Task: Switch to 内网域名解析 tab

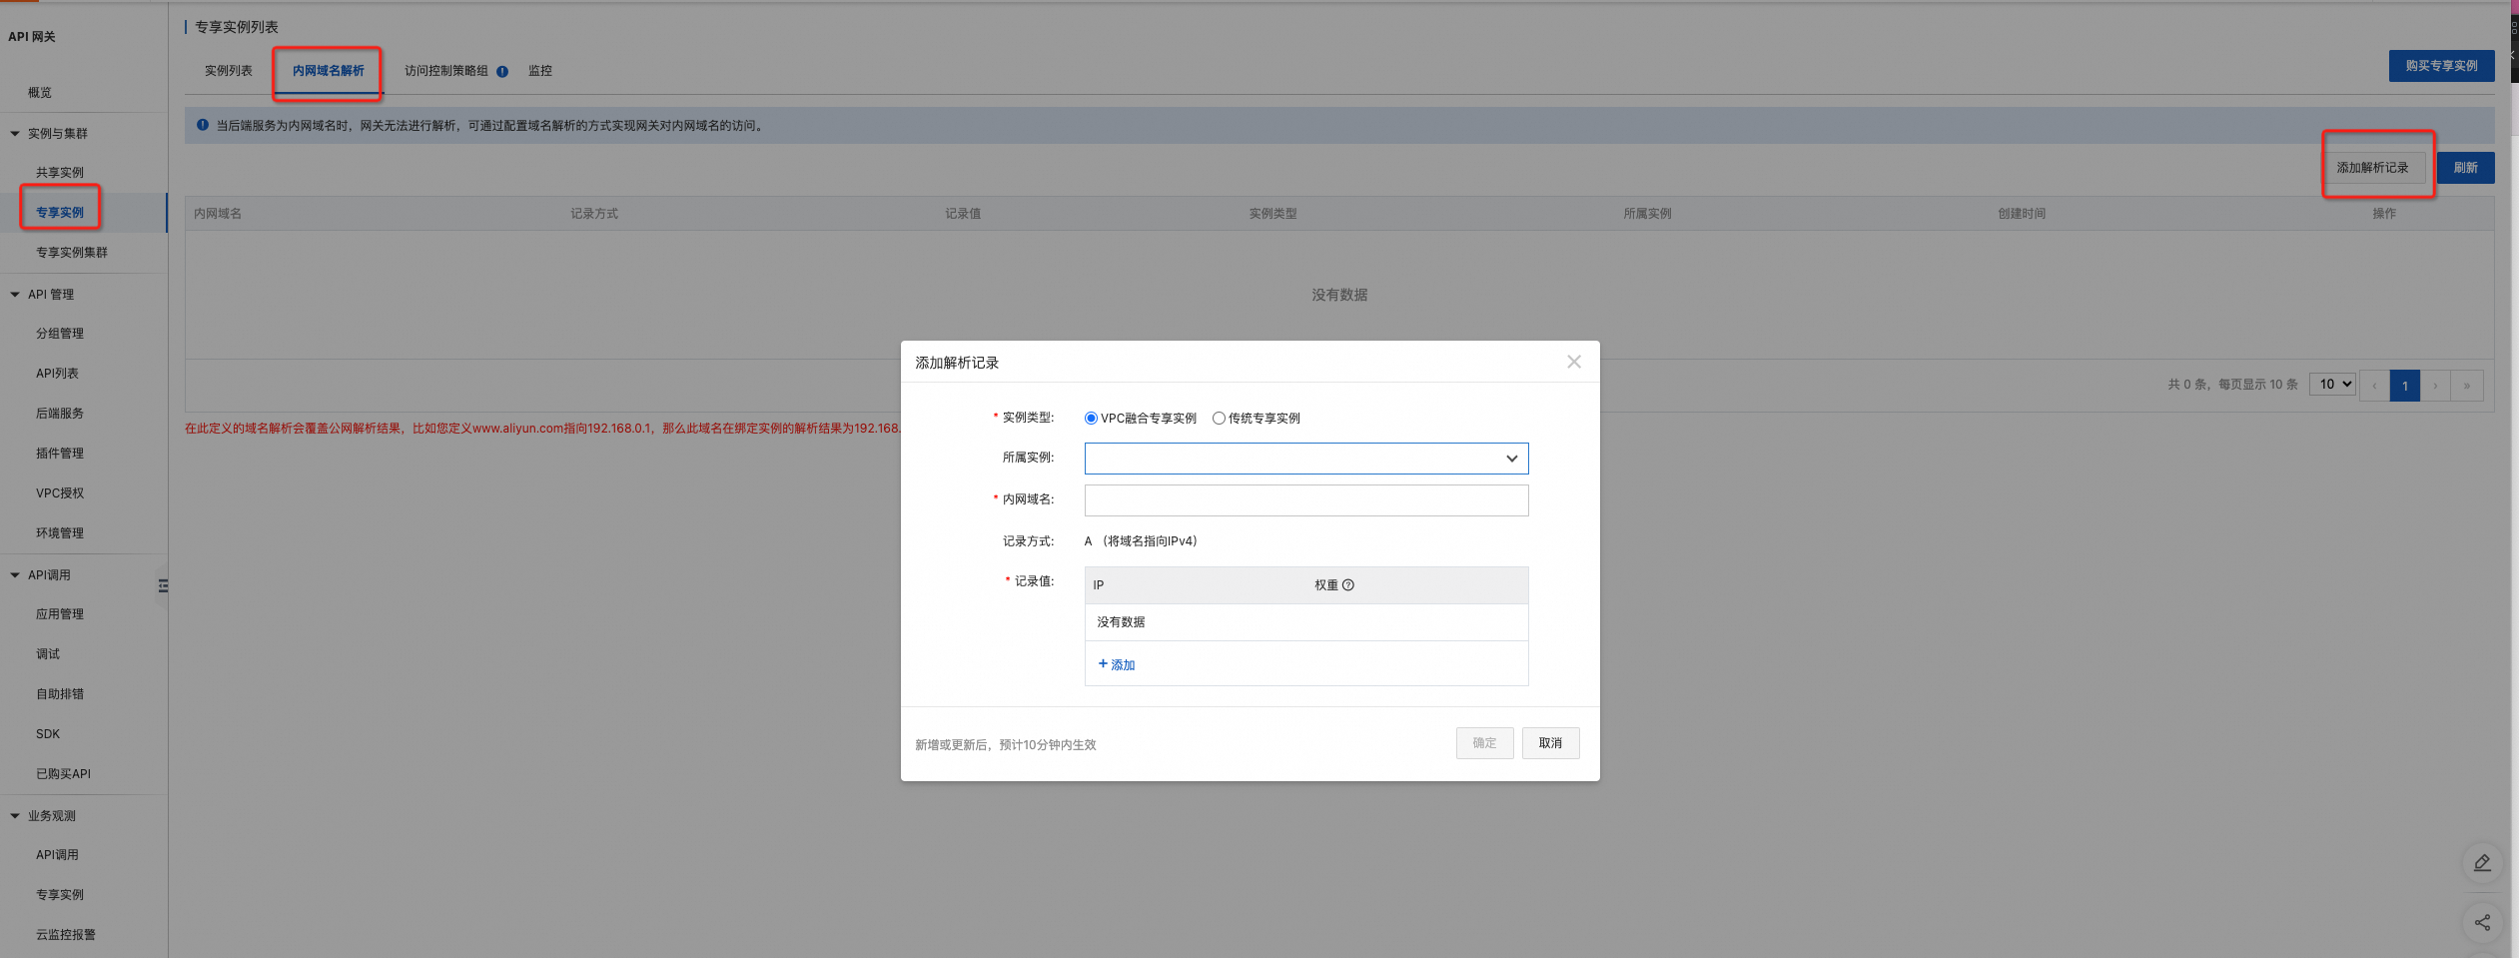Action: point(329,71)
